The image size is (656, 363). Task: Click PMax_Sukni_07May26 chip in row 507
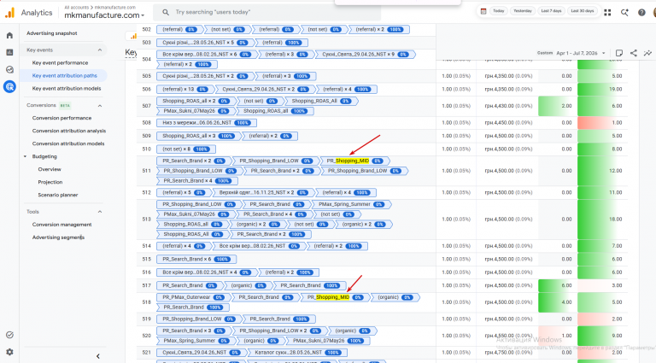195,111
